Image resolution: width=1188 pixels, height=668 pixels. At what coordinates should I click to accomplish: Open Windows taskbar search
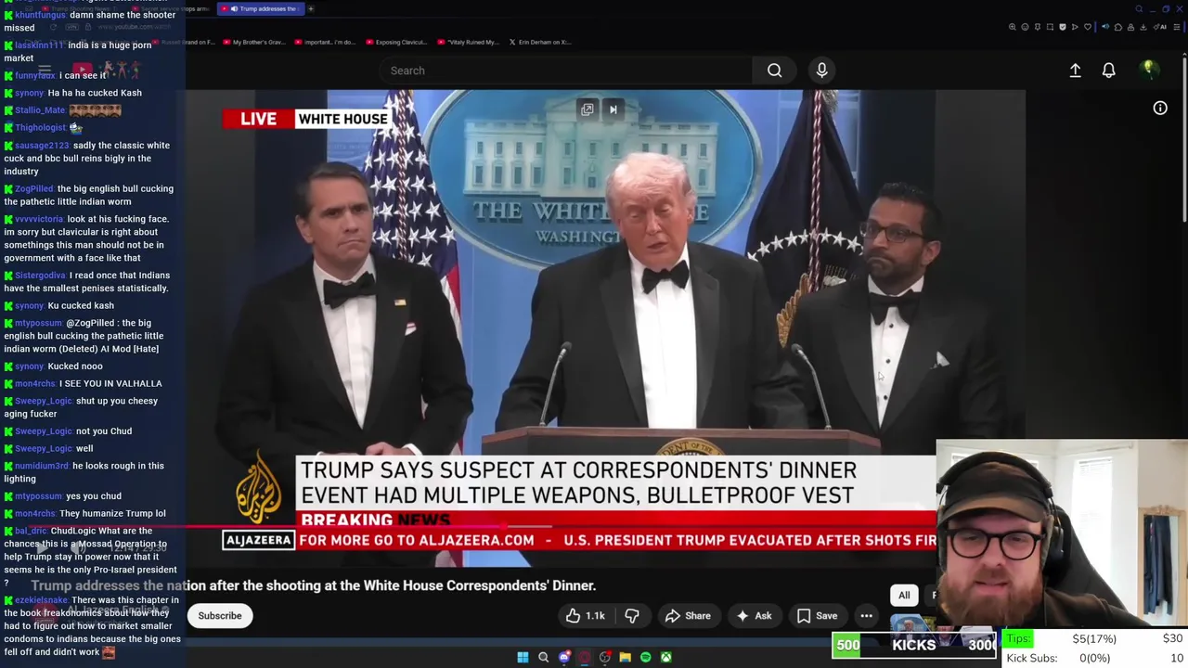[543, 658]
